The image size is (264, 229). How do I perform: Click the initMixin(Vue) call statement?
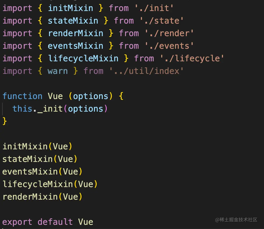37,146
